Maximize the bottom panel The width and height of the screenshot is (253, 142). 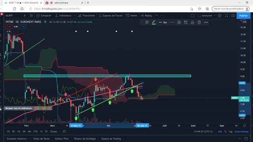(x=246, y=138)
